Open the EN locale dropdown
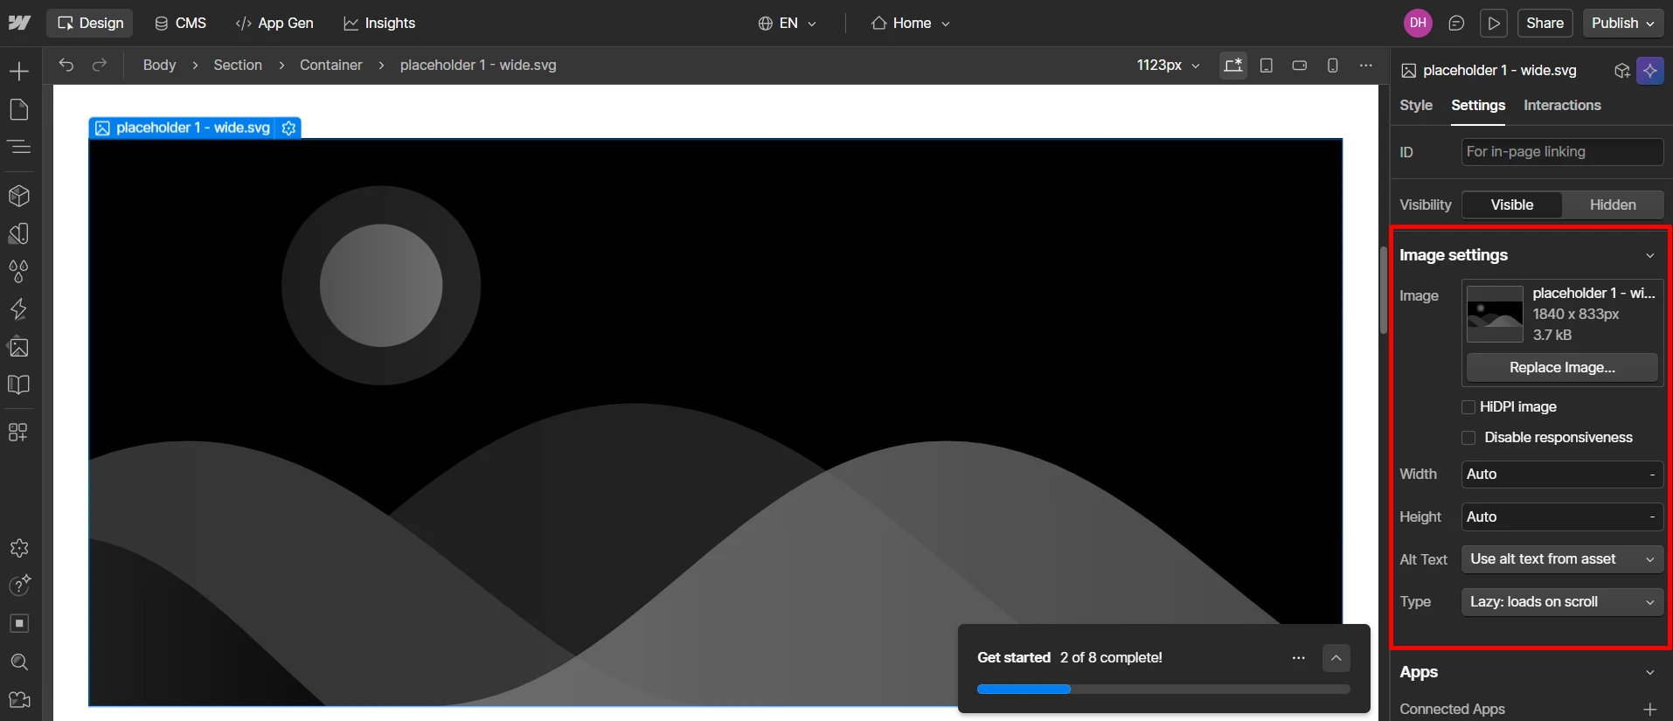 pyautogui.click(x=788, y=24)
